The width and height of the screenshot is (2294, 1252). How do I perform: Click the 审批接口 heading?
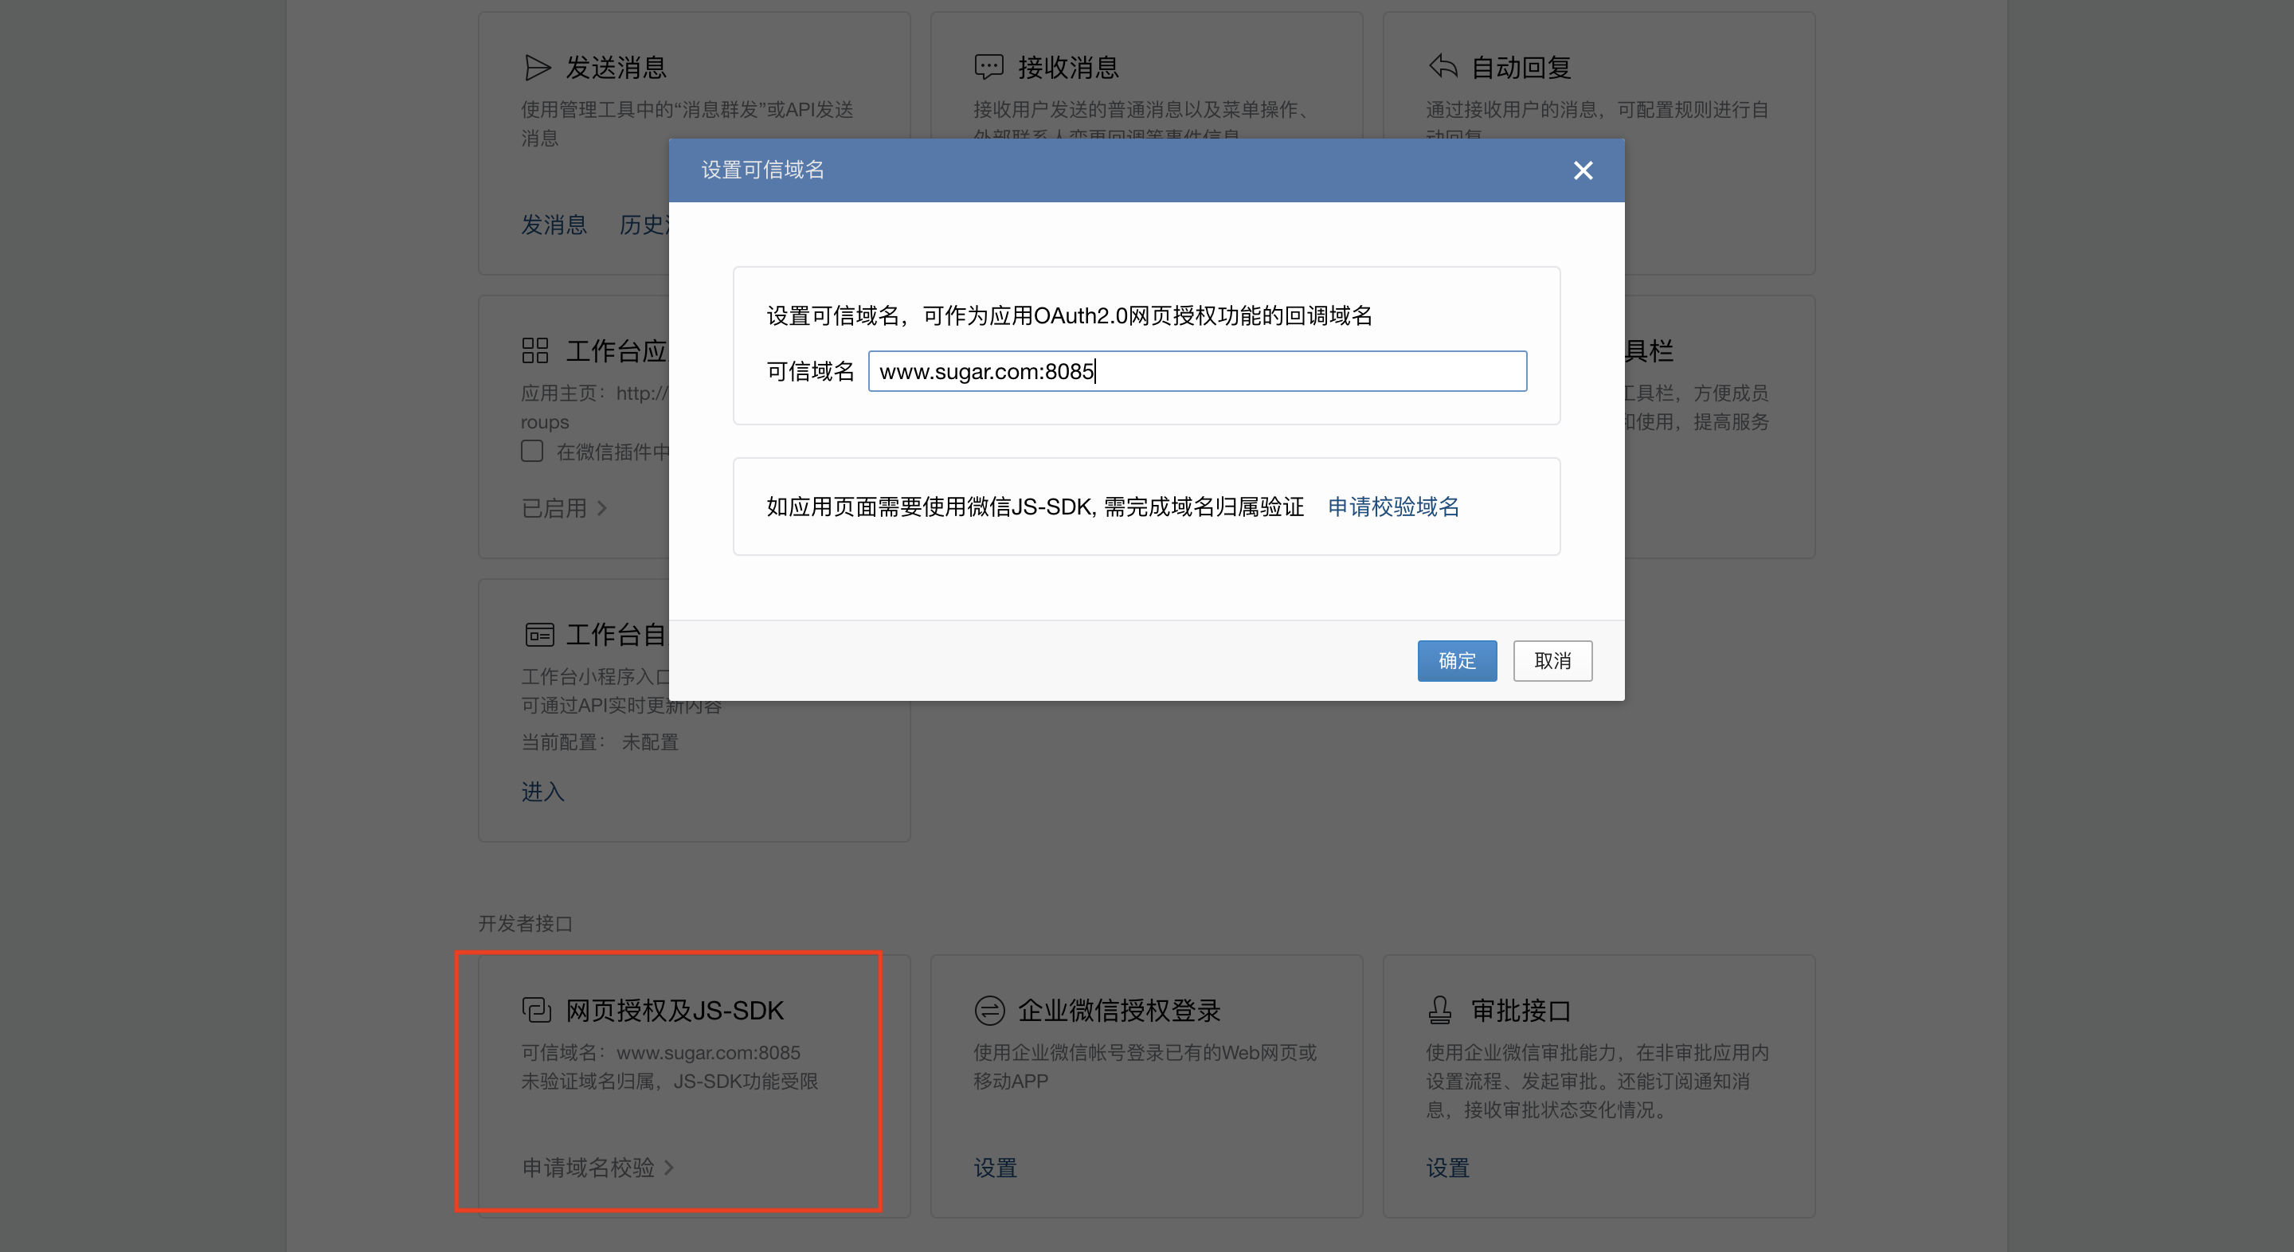tap(1521, 1011)
